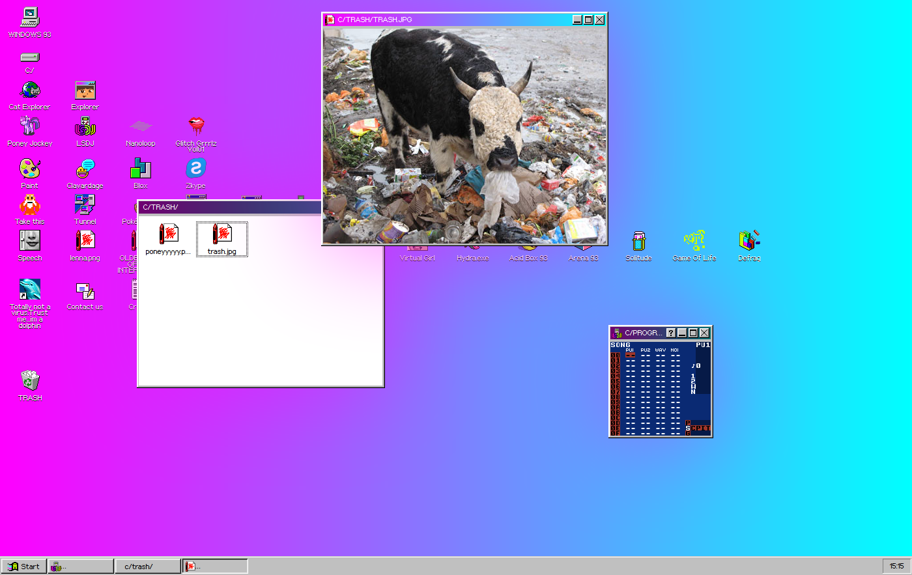Open lenna.png from the desktop
This screenshot has width=912, height=575.
tap(85, 241)
